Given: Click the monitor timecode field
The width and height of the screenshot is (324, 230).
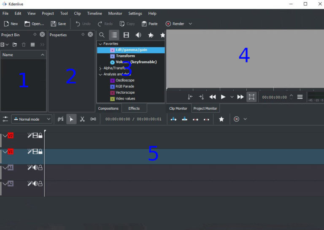Looking at the screenshot, I should 274,97.
